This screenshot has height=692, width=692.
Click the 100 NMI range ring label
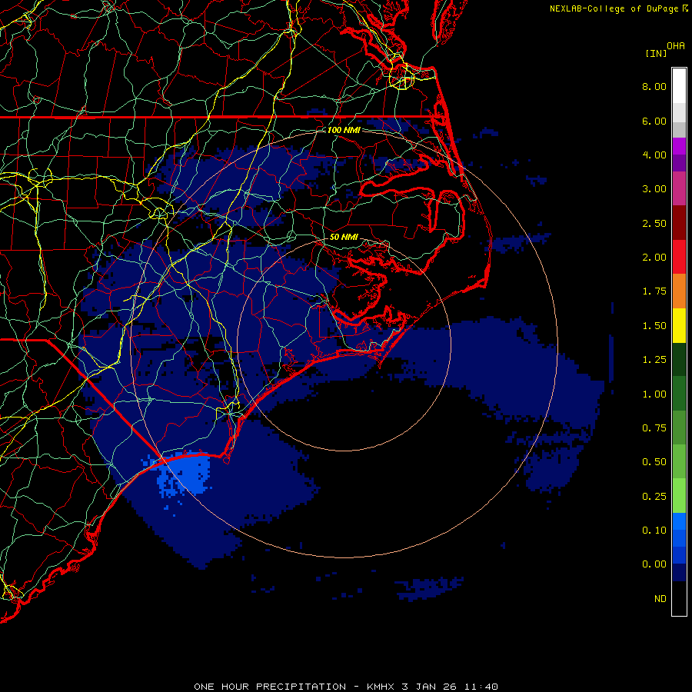click(x=344, y=130)
